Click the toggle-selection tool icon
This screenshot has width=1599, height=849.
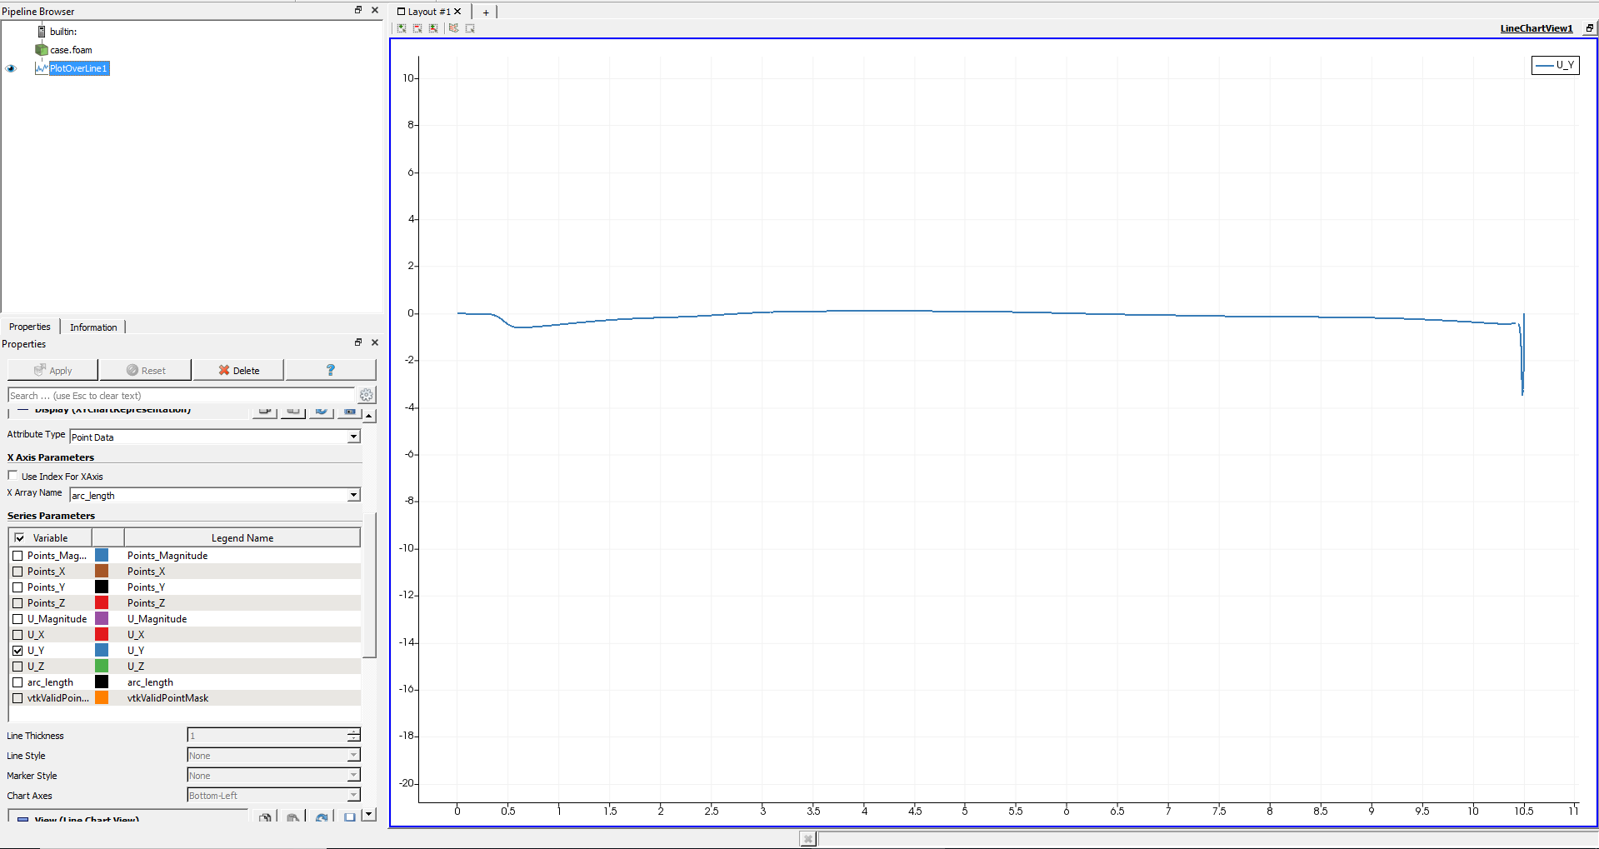click(x=433, y=28)
